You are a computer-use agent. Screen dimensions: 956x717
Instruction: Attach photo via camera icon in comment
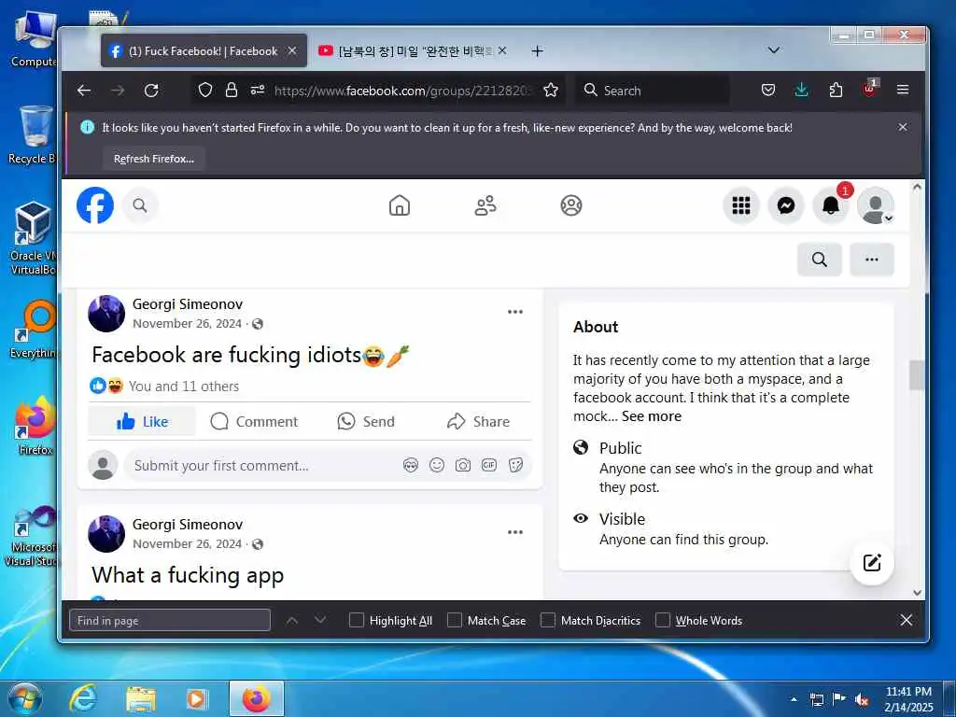[x=463, y=466]
